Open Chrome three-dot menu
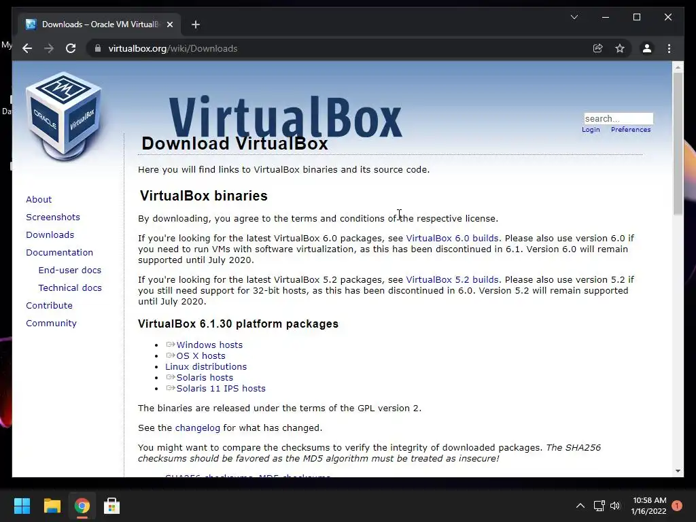The image size is (696, 522). [x=669, y=48]
